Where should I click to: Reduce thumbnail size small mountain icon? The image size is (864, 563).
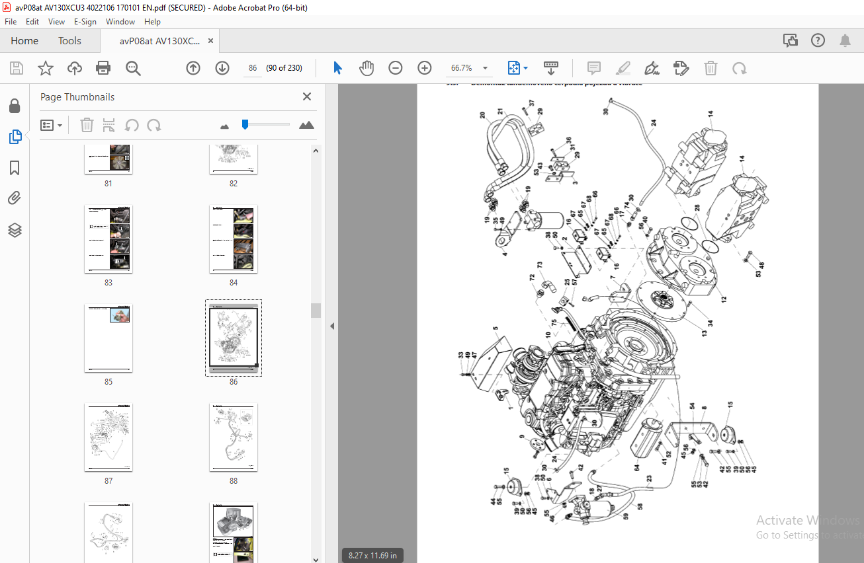[224, 126]
